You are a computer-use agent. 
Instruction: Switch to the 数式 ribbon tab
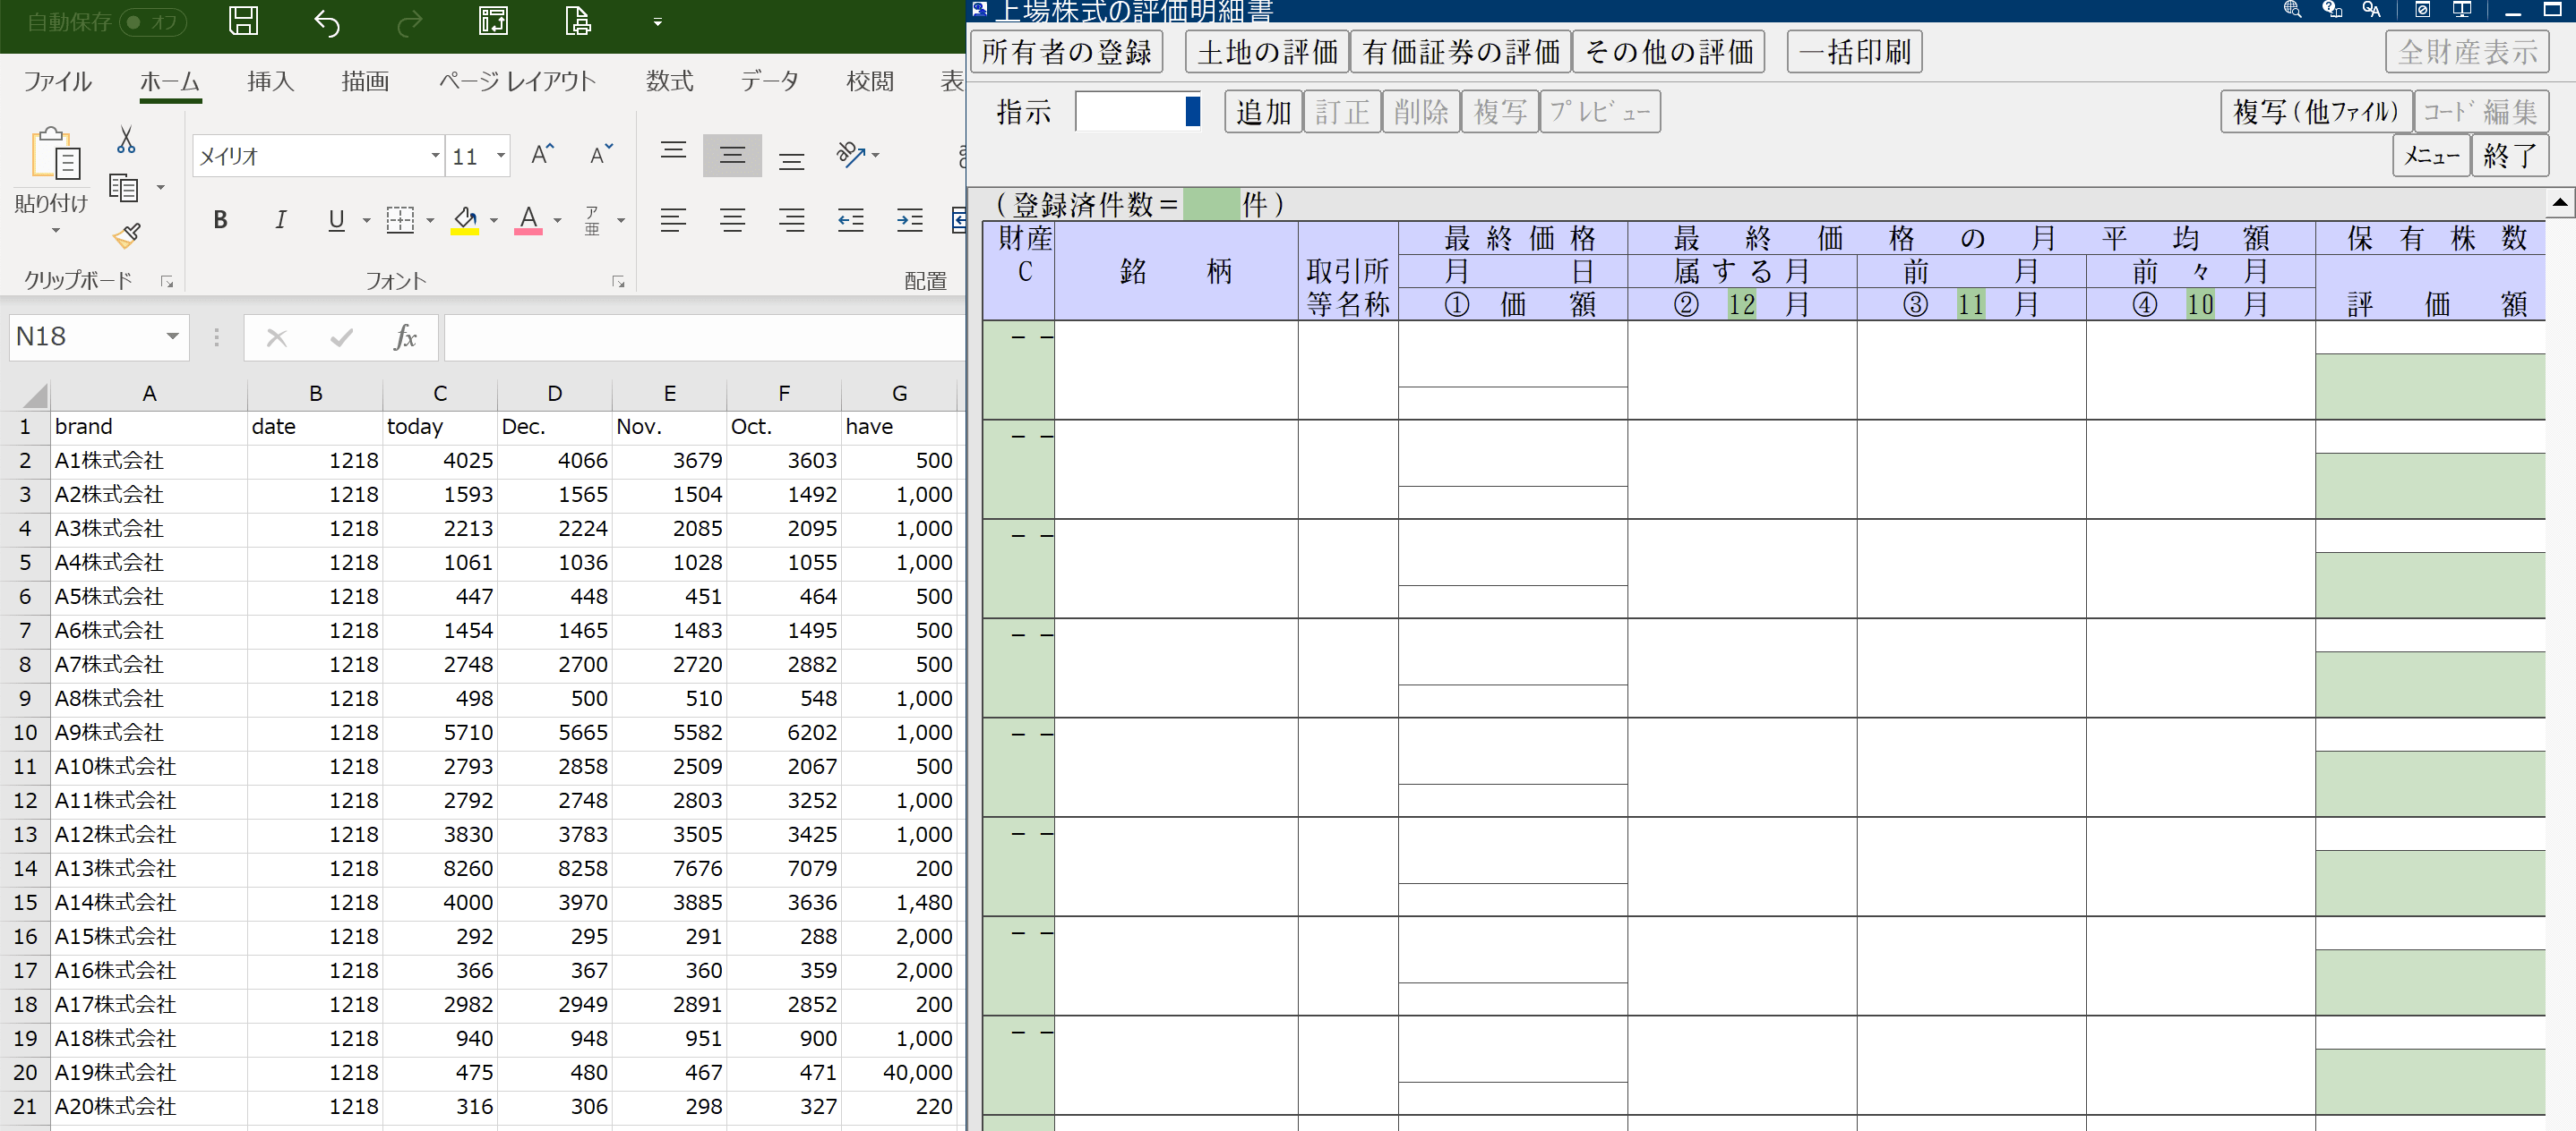click(x=670, y=81)
